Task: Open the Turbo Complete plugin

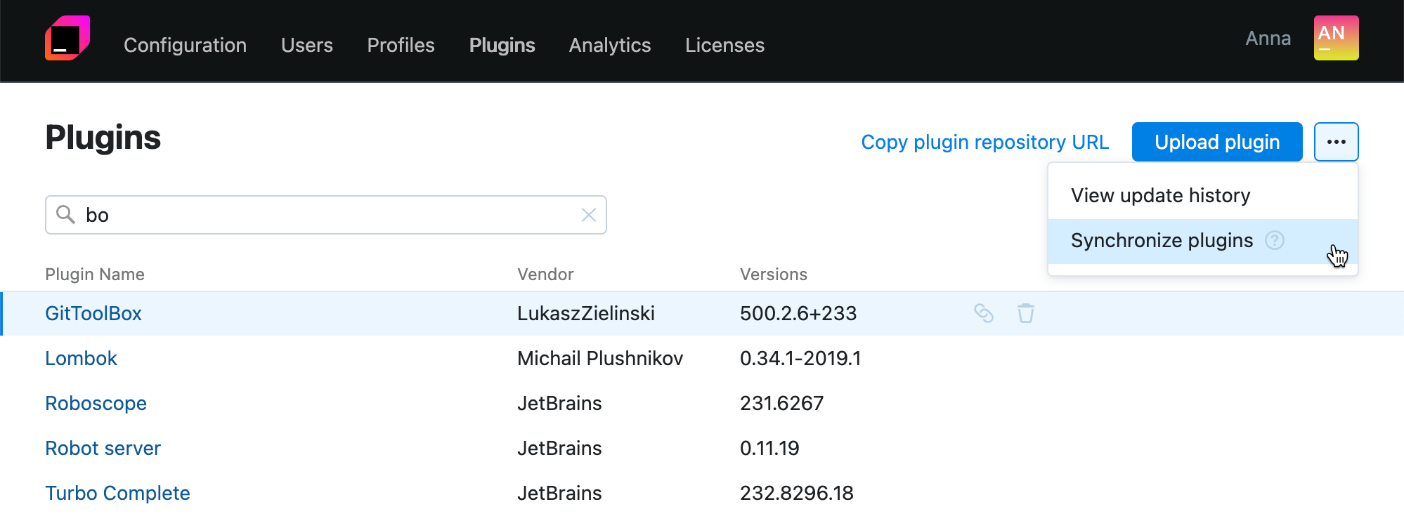Action: [x=117, y=493]
